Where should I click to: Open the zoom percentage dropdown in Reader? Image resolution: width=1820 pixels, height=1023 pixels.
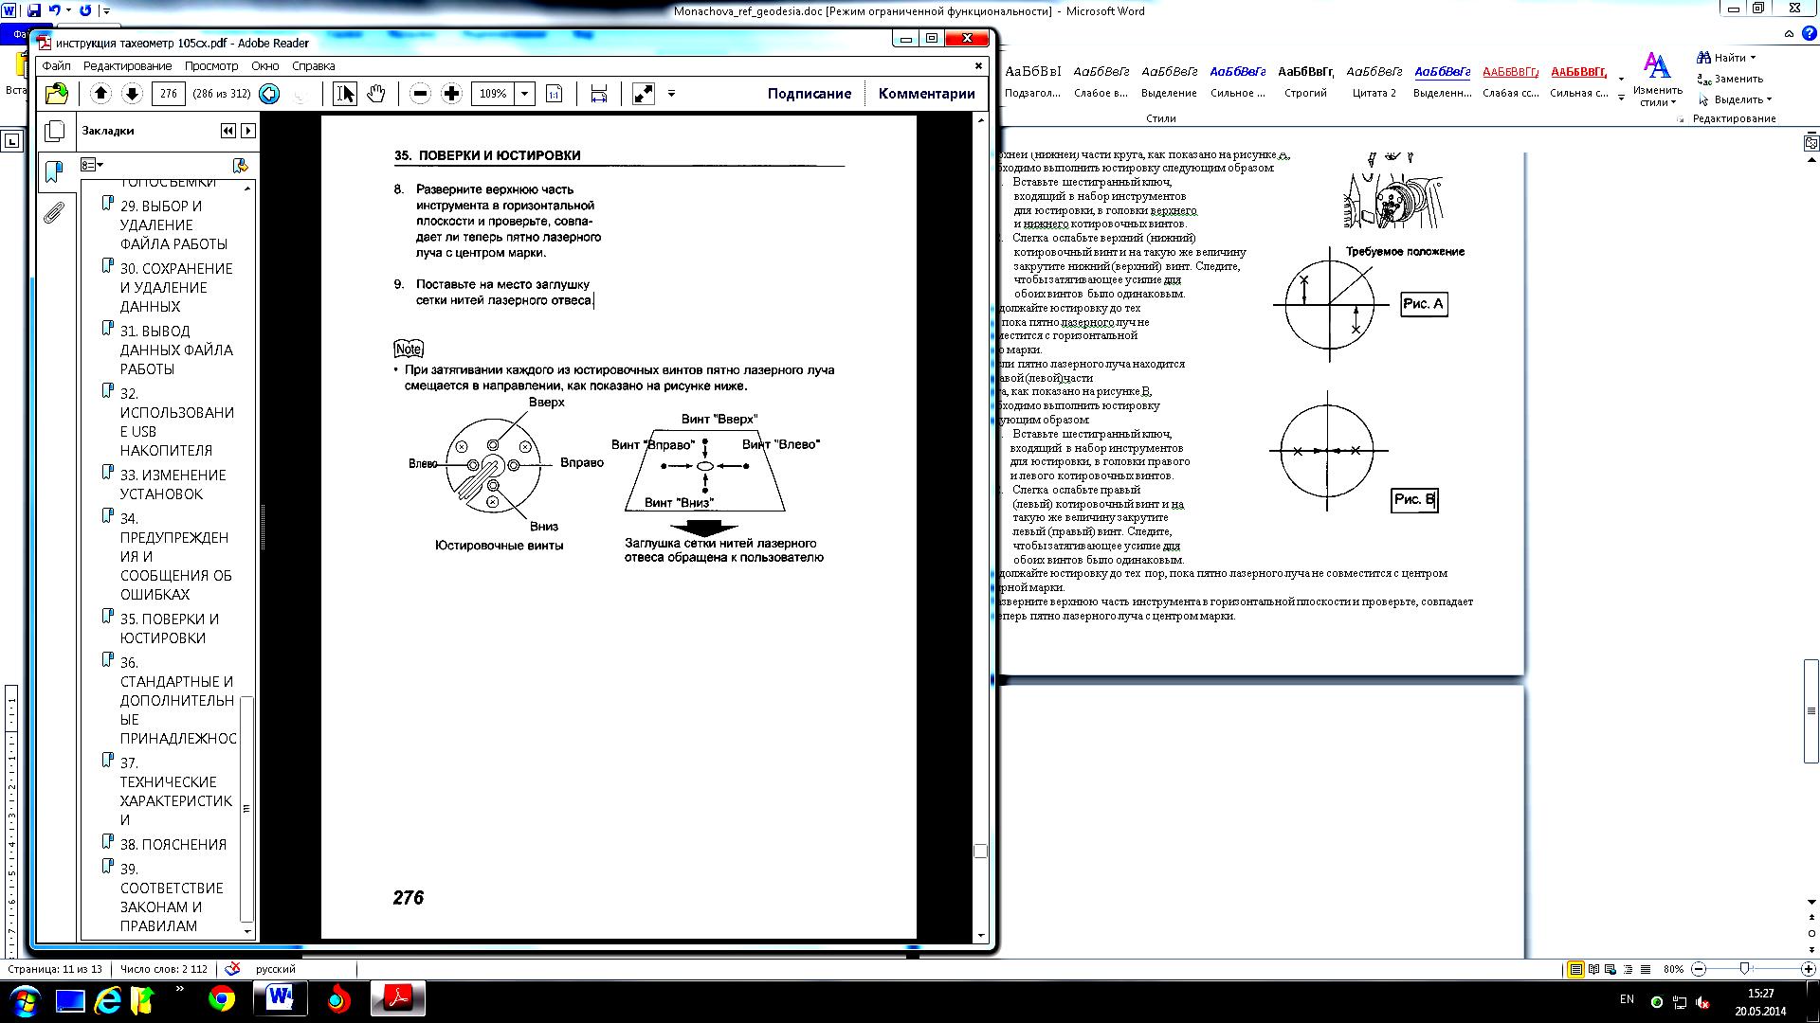(525, 93)
